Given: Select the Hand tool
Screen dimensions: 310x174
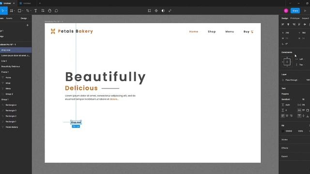Looking at the screenshot, I should [x=49, y=11].
